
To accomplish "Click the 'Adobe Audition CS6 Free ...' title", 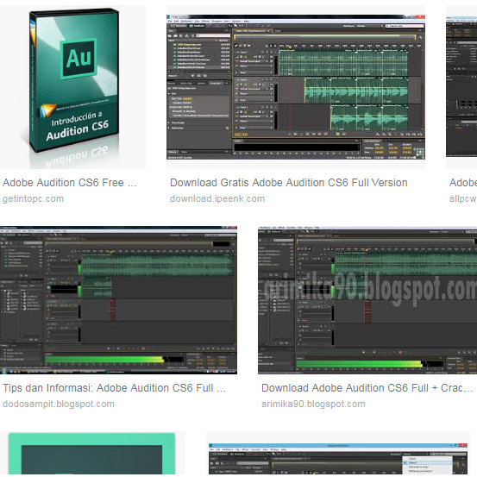I will tap(70, 183).
